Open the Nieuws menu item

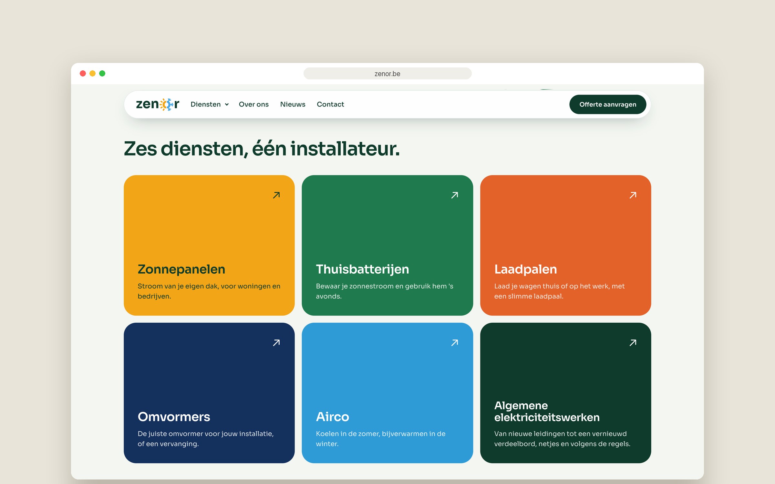[293, 104]
